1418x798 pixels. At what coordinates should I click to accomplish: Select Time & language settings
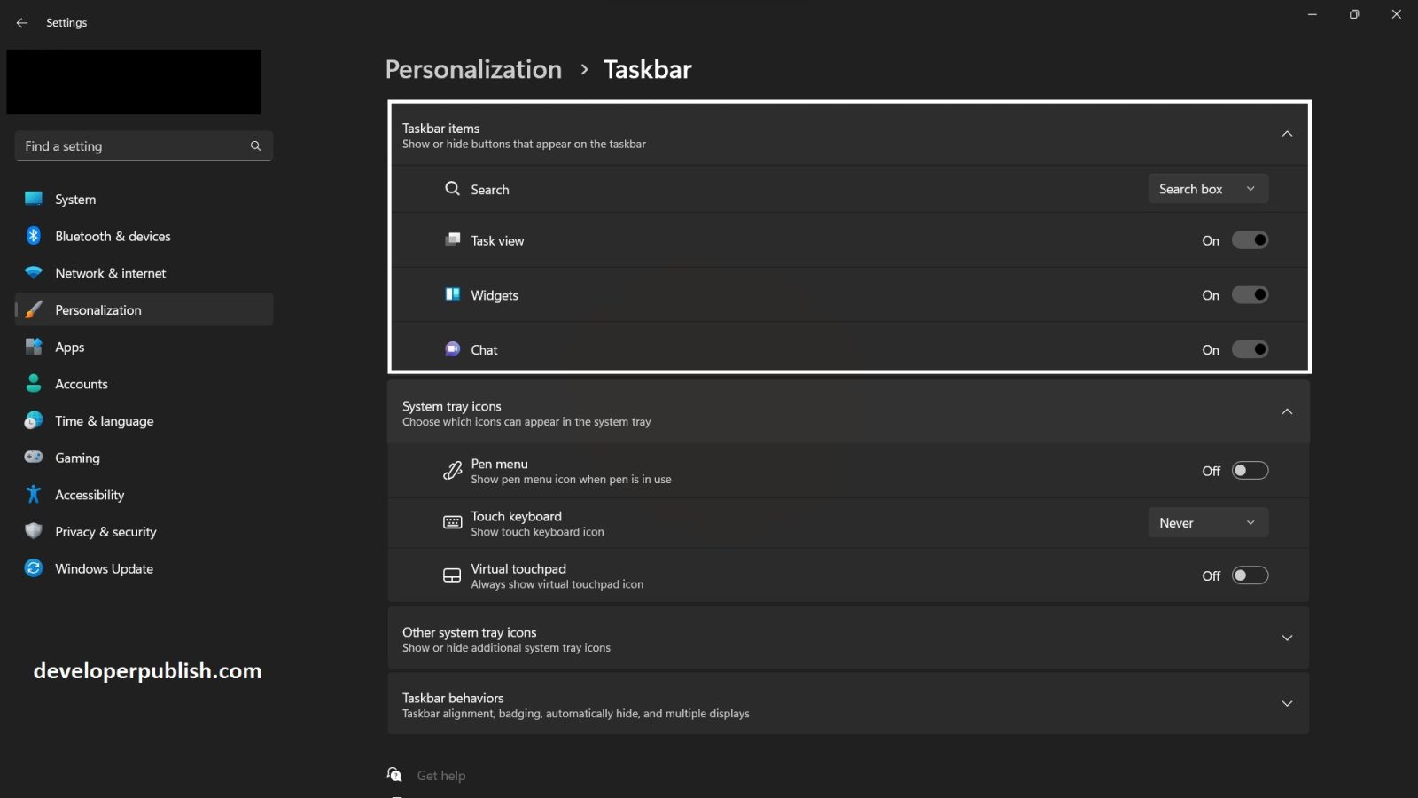click(104, 421)
